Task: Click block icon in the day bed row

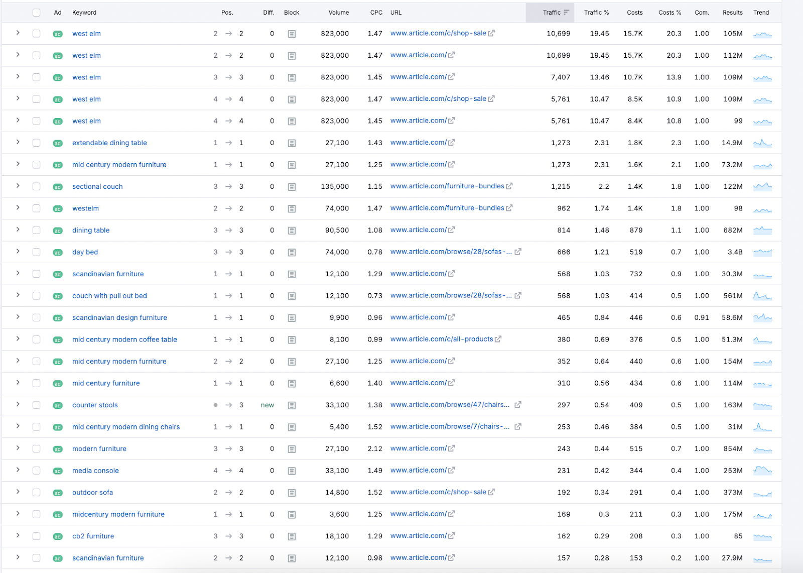Action: [x=292, y=252]
